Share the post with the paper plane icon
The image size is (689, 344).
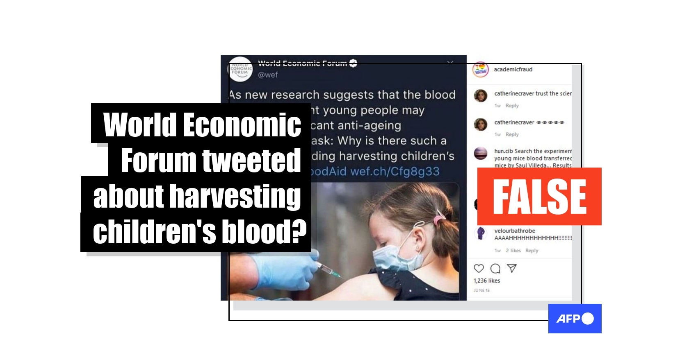pyautogui.click(x=511, y=268)
